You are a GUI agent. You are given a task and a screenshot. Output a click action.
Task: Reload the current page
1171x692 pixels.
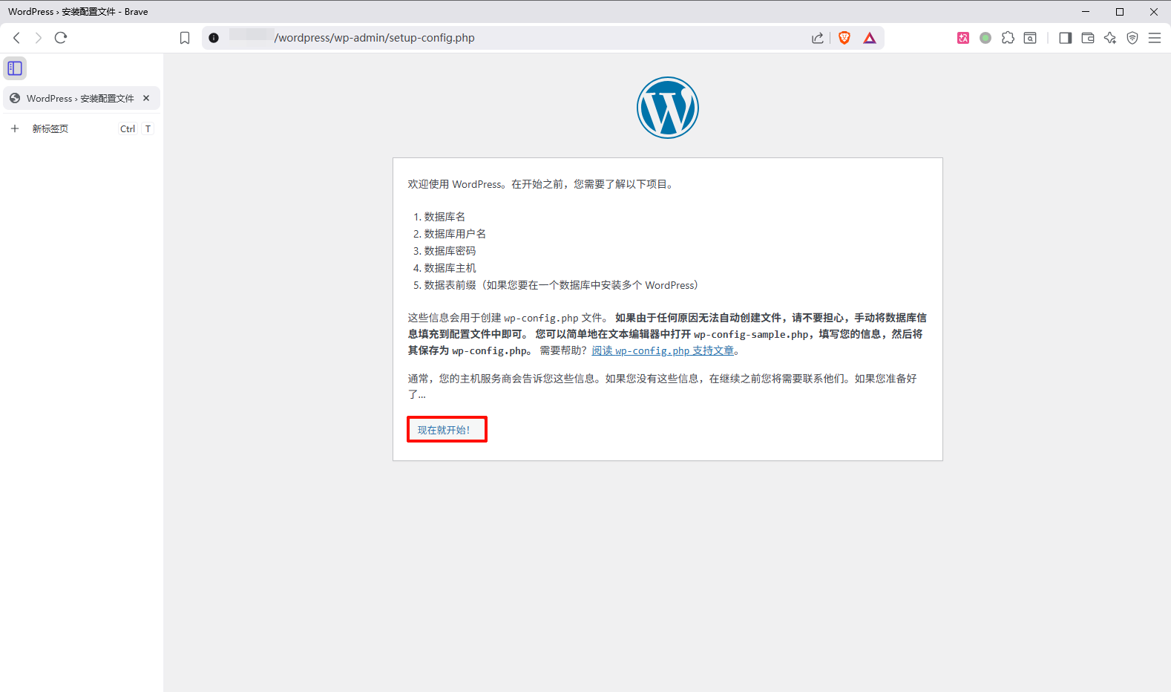pyautogui.click(x=61, y=38)
